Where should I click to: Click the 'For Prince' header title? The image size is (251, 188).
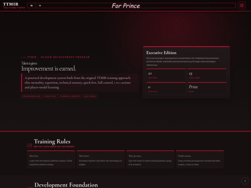[x=125, y=6]
